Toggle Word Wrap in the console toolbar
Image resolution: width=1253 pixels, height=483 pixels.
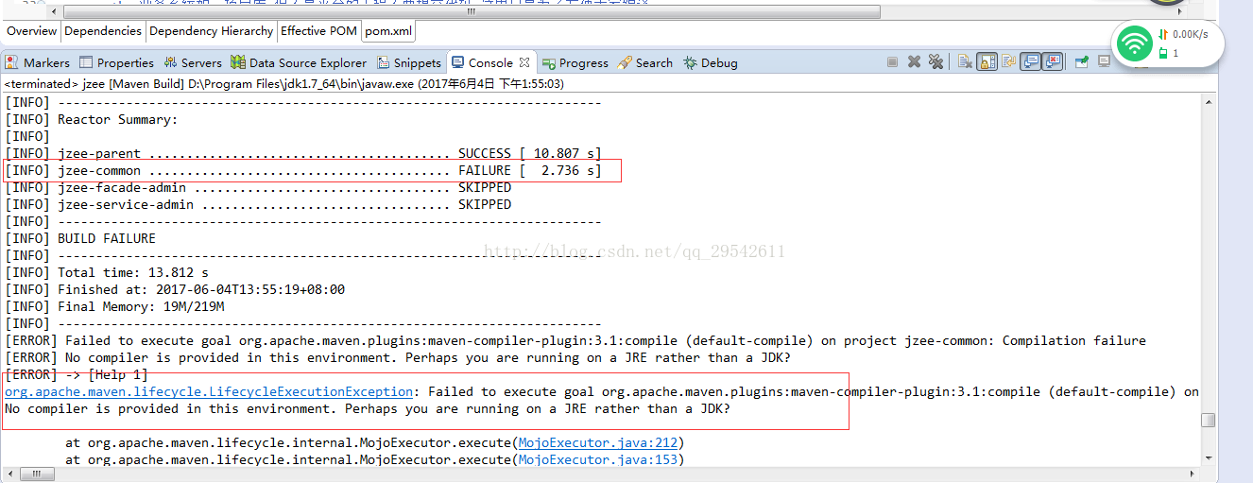pyautogui.click(x=1008, y=62)
